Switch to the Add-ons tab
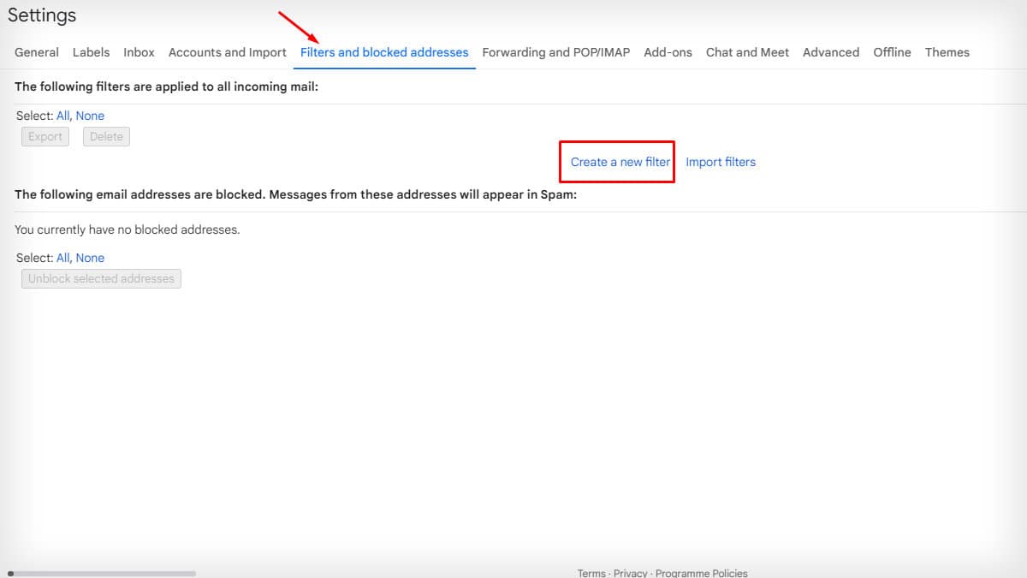This screenshot has height=578, width=1027. coord(668,52)
